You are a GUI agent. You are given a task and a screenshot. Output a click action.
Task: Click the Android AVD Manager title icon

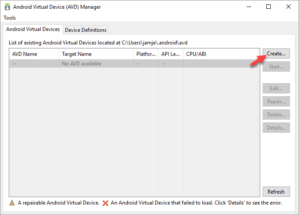pyautogui.click(x=7, y=7)
